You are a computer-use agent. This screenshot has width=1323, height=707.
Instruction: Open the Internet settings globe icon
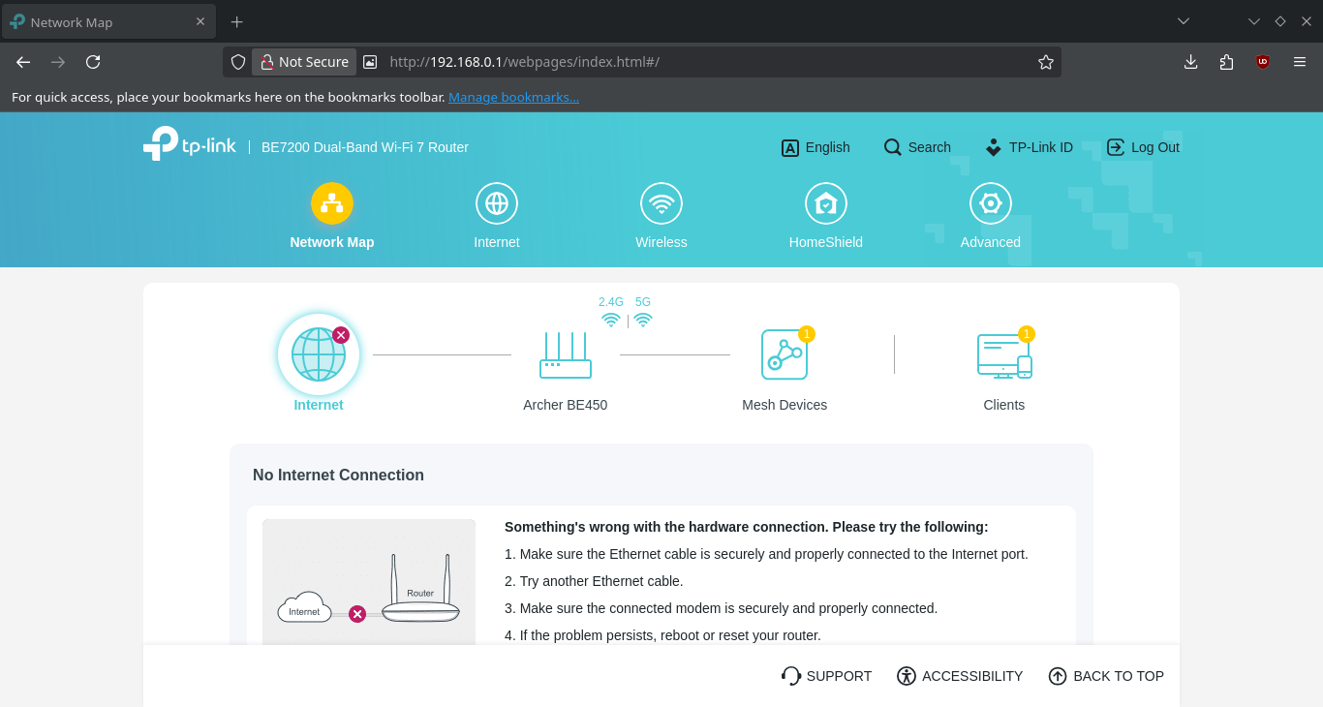click(x=497, y=203)
